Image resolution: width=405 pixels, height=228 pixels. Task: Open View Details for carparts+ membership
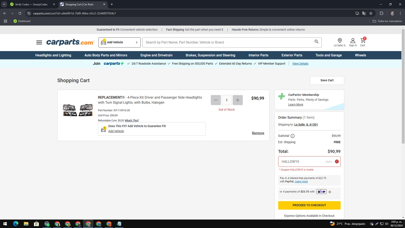pos(300,63)
